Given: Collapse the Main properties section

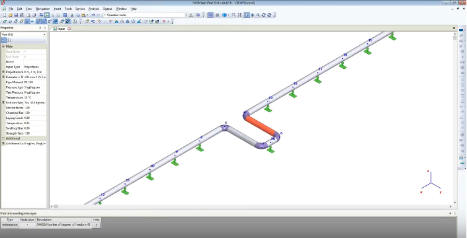Looking at the screenshot, I should (3, 46).
